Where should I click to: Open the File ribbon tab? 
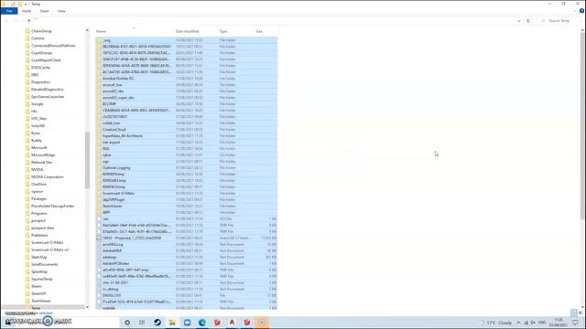point(9,11)
